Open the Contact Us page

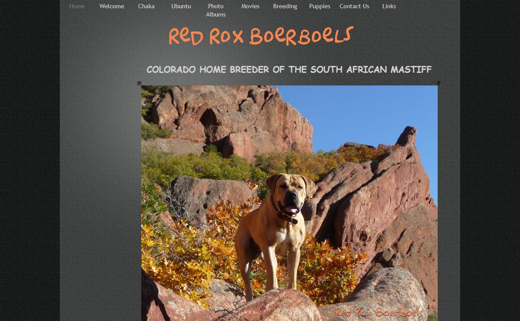tap(354, 6)
